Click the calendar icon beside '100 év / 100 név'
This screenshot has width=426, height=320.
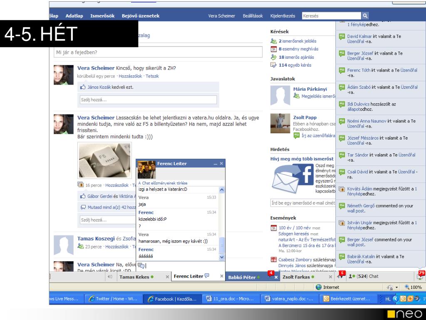pos(274,228)
